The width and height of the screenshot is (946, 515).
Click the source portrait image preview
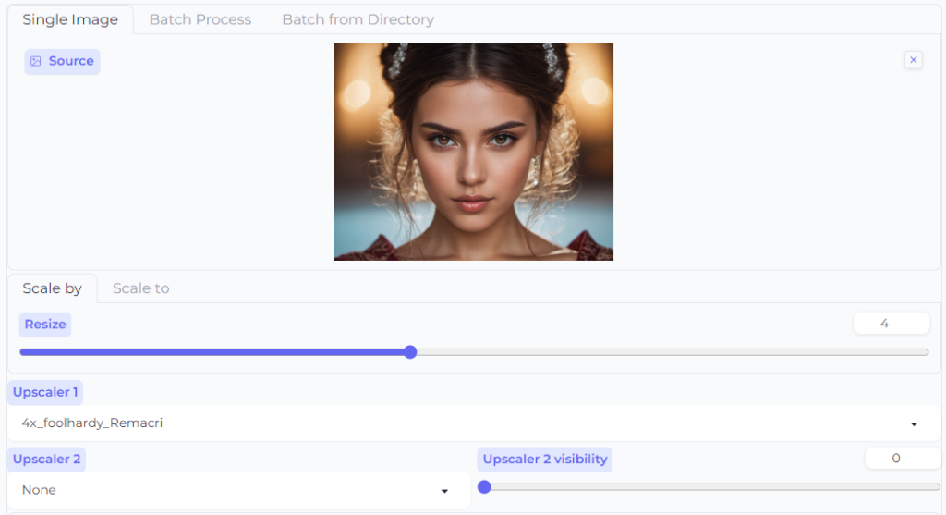click(x=474, y=152)
